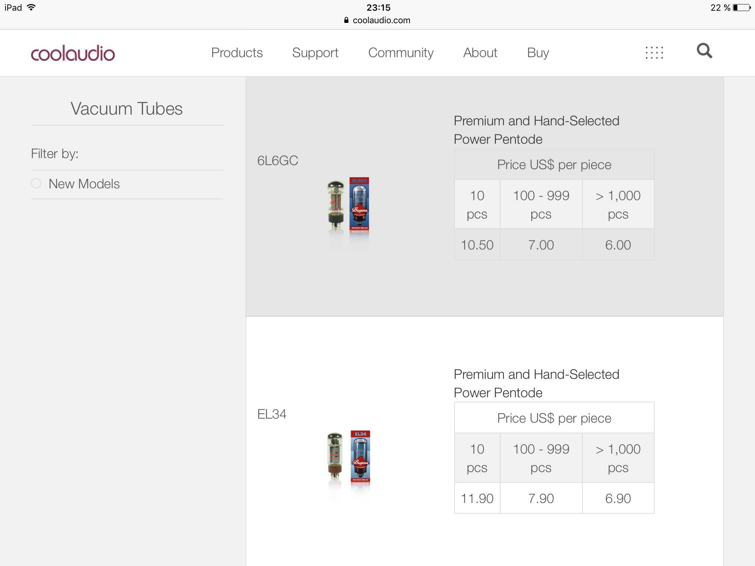
Task: Tap the coolaudio.com address bar
Action: click(x=381, y=20)
